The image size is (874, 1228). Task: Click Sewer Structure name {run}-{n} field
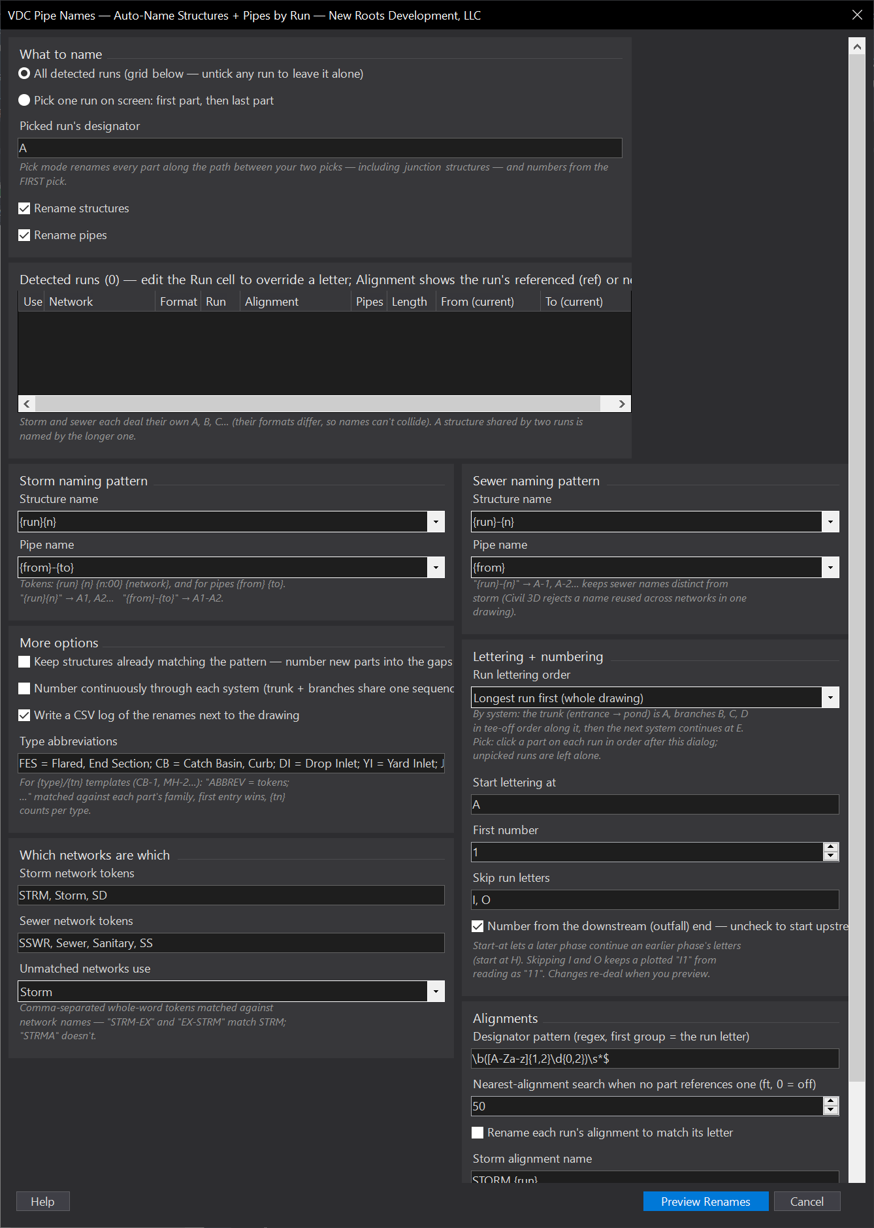[x=647, y=522]
